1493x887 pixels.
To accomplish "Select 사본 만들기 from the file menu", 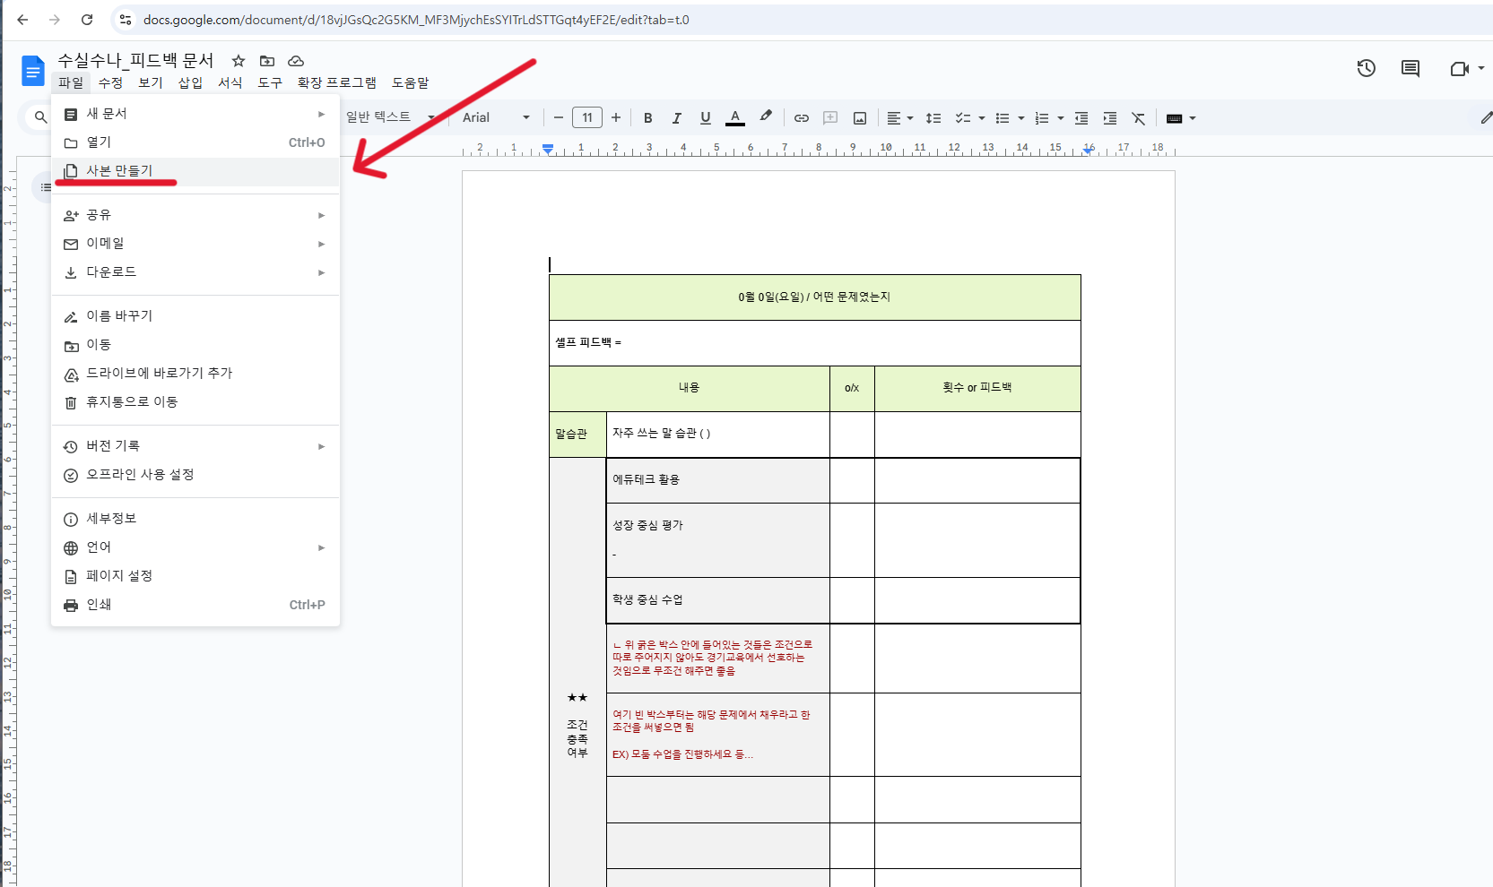I will tap(119, 171).
